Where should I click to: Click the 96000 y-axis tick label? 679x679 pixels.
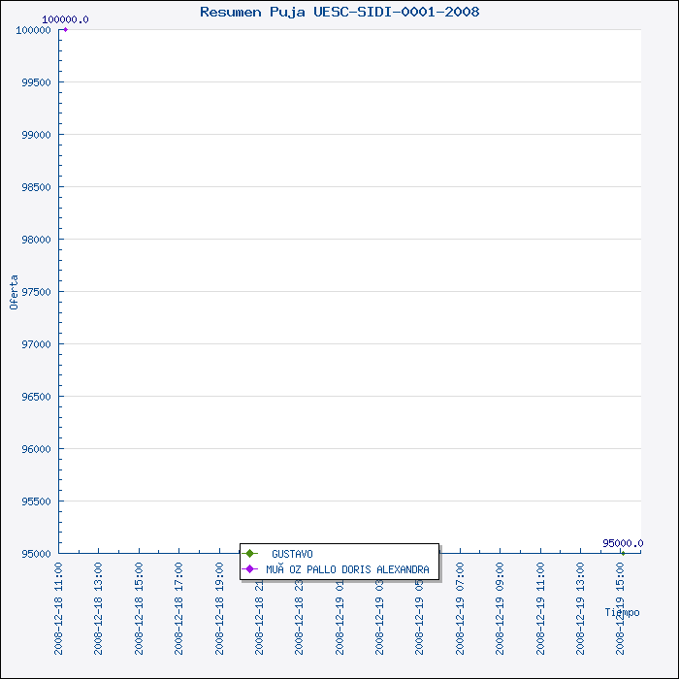tap(36, 449)
